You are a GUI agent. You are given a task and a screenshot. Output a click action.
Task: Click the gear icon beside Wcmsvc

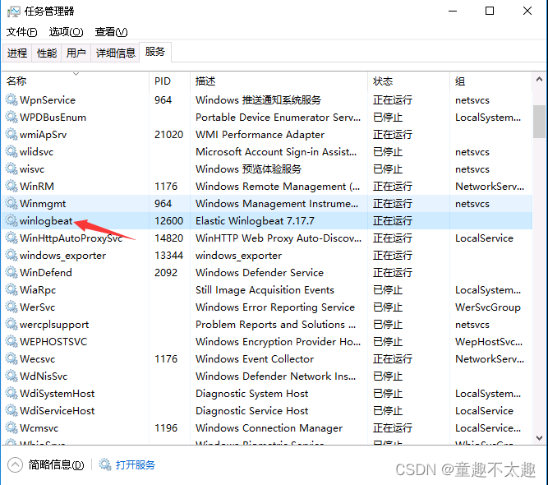coord(12,427)
